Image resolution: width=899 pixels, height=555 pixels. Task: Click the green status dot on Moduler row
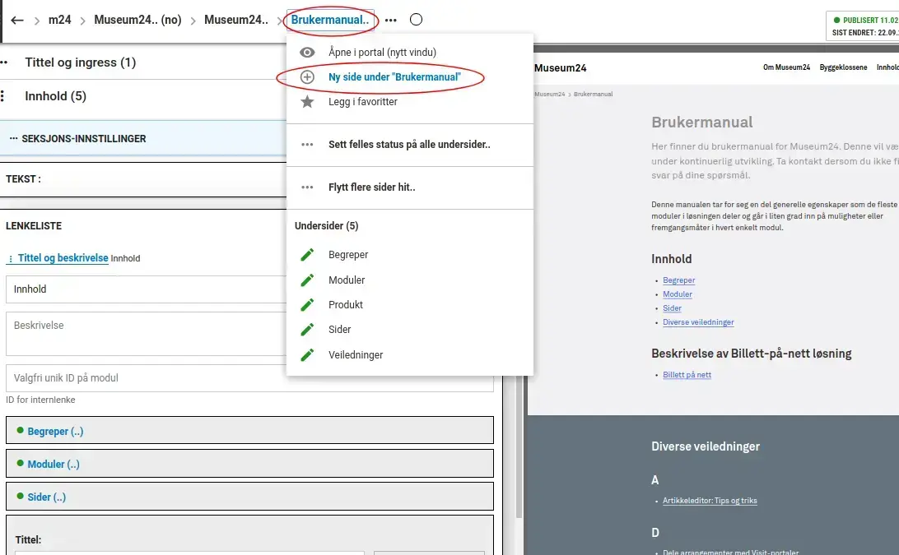pos(20,464)
